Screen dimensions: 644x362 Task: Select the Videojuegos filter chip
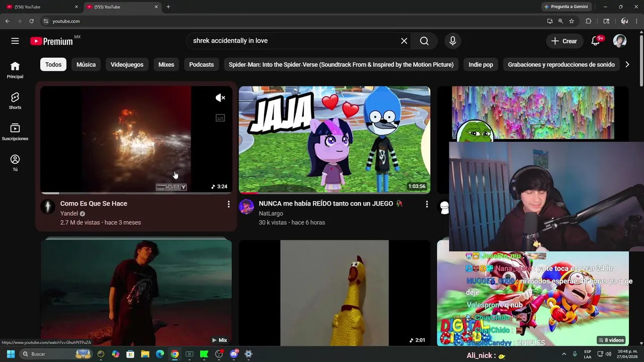127,64
